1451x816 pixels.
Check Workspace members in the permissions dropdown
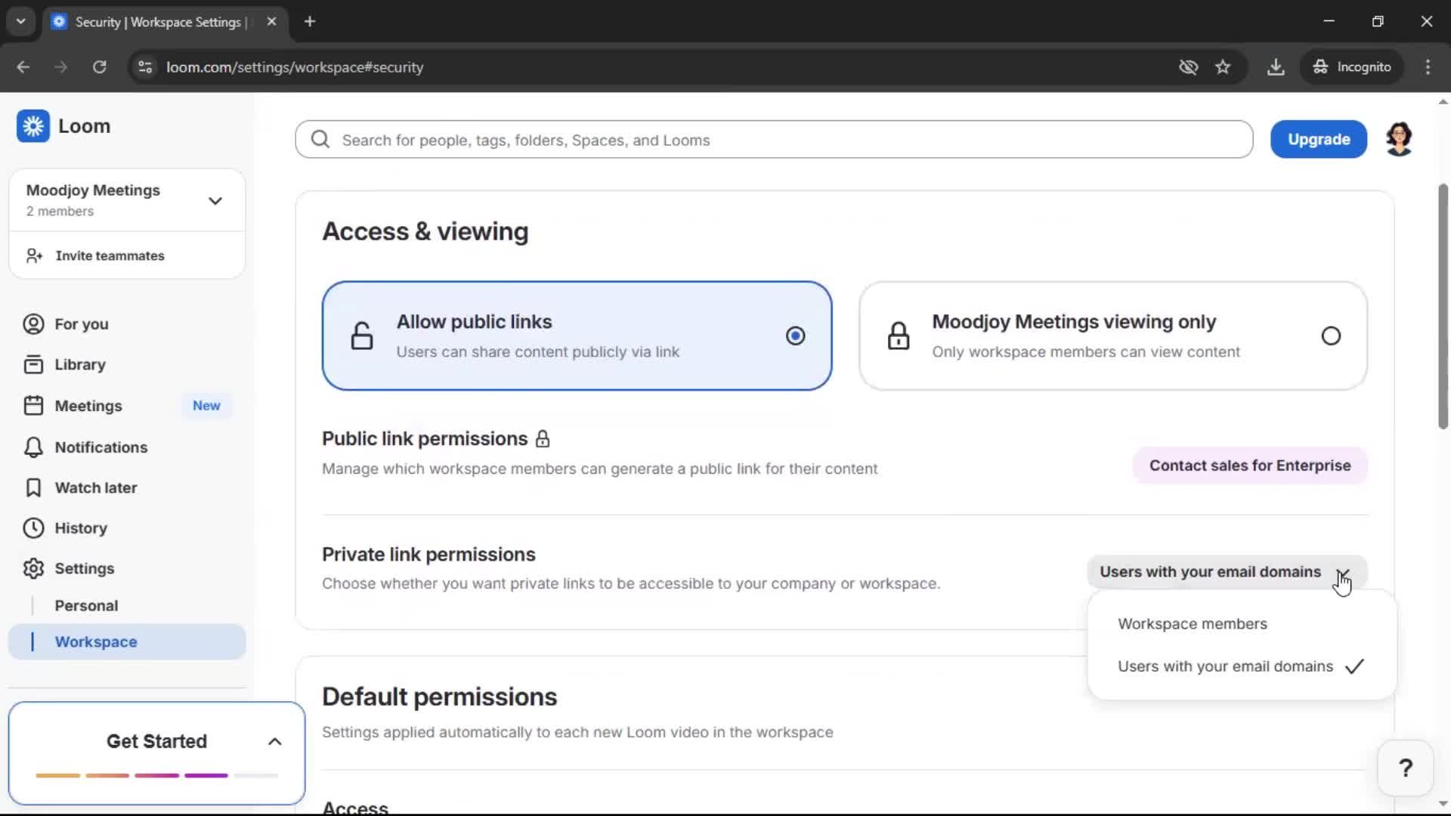(1192, 624)
